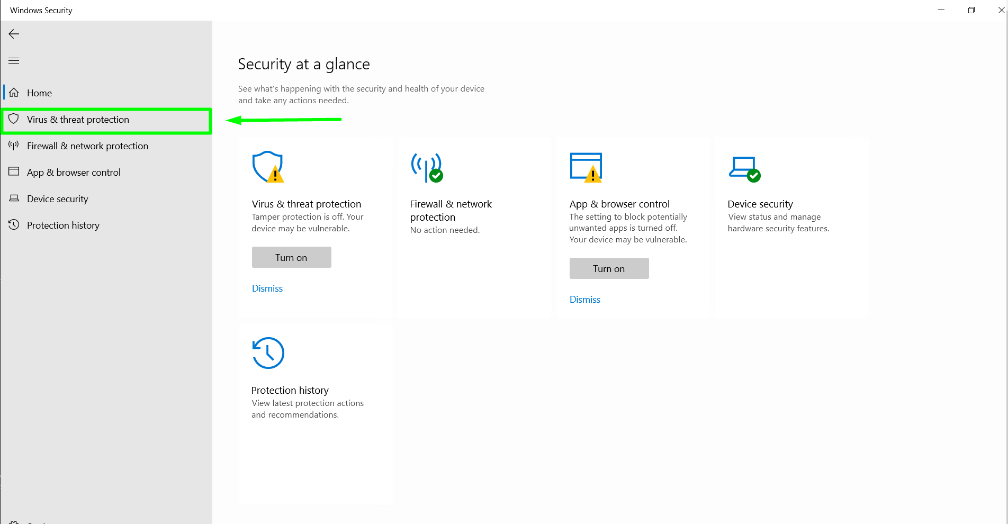Open the Firewall & network protection card title

pos(451,211)
